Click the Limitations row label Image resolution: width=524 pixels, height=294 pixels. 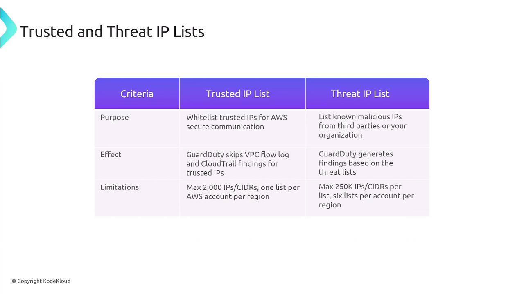point(119,187)
